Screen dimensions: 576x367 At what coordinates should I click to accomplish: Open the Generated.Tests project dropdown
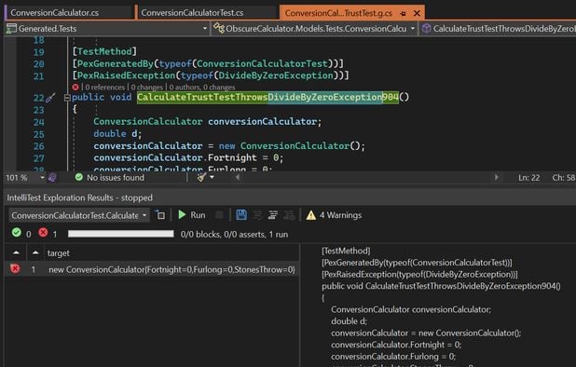point(107,29)
